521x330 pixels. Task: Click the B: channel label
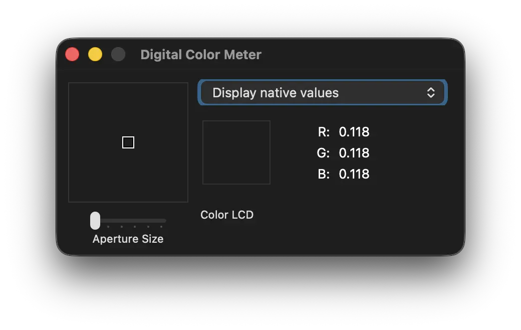[324, 174]
